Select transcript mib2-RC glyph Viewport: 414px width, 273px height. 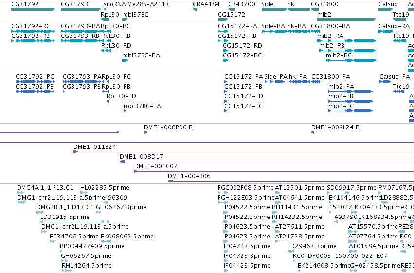point(351,60)
